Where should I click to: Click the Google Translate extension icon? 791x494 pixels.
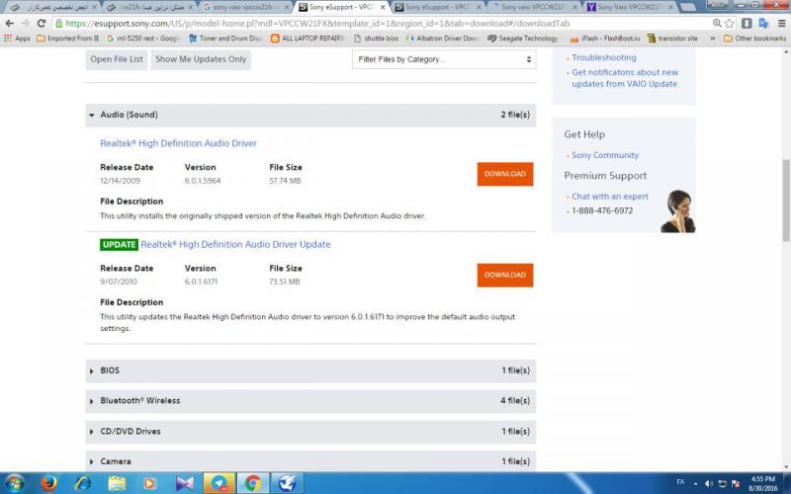click(763, 23)
